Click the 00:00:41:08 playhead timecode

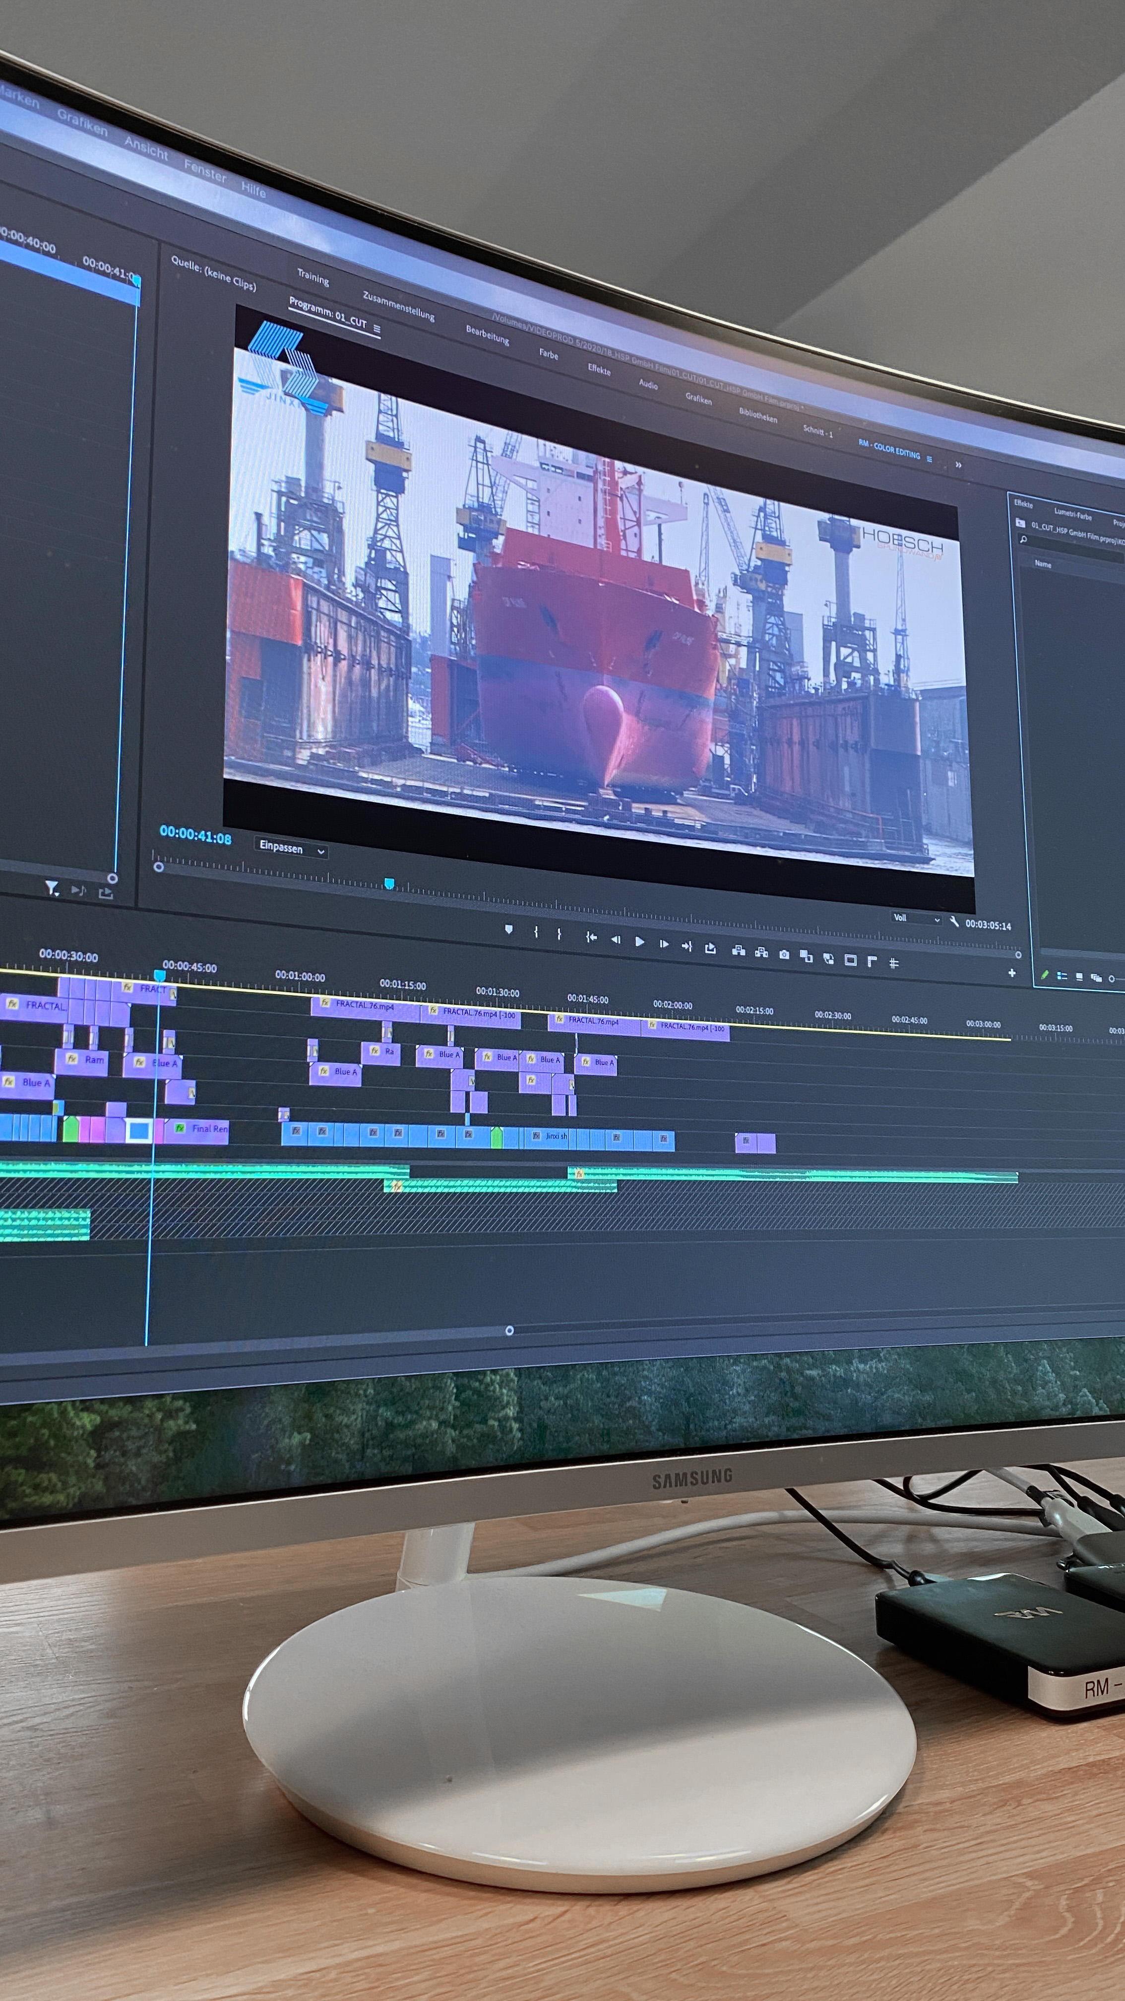tap(195, 835)
